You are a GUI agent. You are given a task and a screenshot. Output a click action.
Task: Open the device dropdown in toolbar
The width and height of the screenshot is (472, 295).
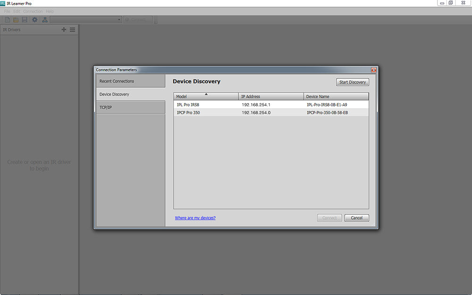[x=86, y=20]
